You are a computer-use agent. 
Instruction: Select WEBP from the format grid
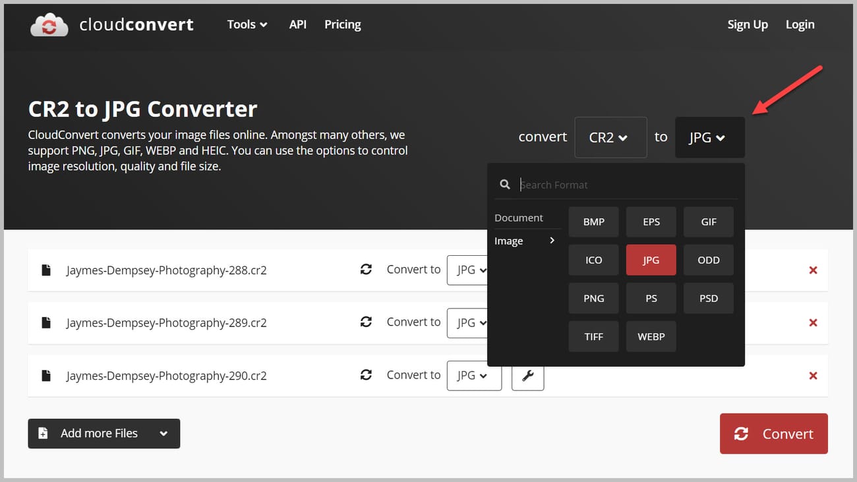coord(651,336)
